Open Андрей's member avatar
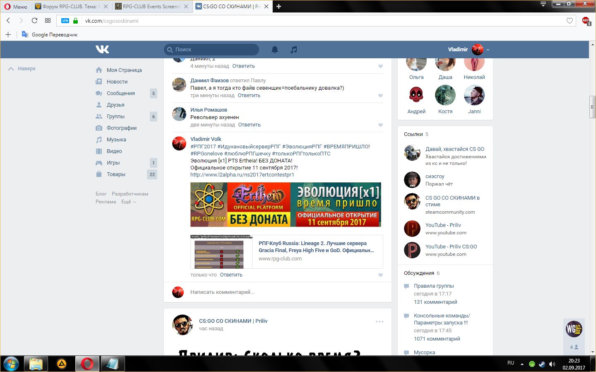 point(416,95)
